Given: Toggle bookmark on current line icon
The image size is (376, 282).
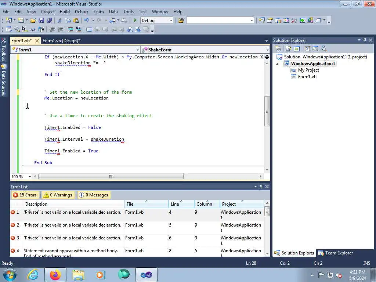Looking at the screenshot, I should [89, 29].
